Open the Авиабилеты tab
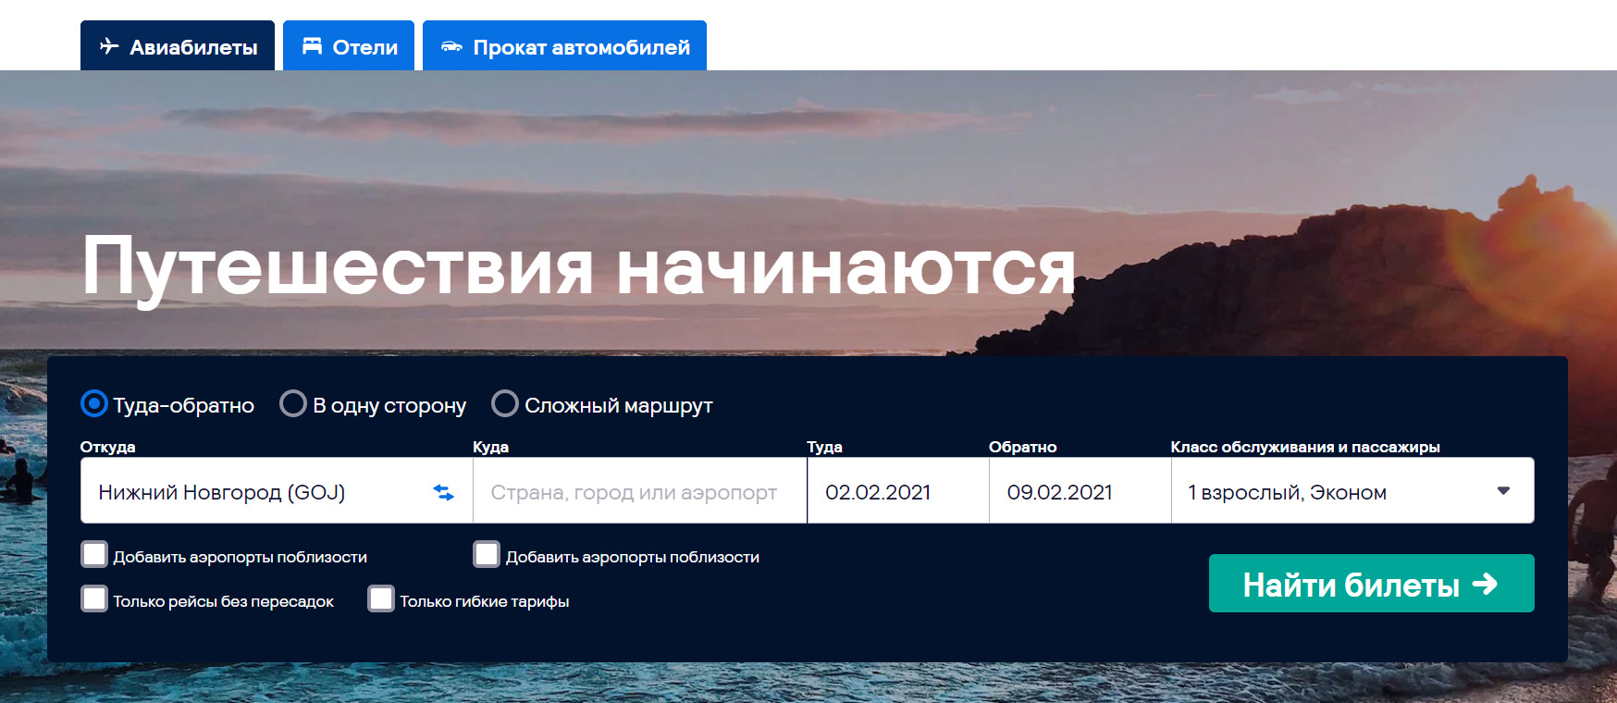 pos(178,45)
